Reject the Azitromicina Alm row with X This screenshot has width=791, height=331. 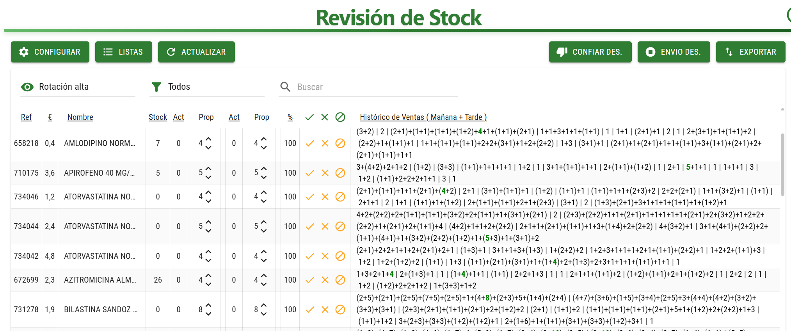(325, 280)
